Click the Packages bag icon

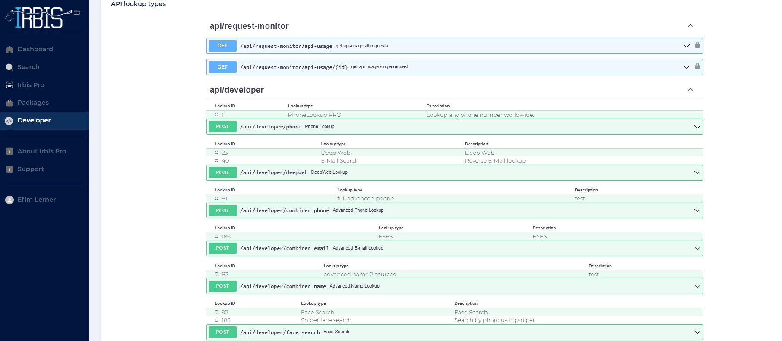pos(9,103)
